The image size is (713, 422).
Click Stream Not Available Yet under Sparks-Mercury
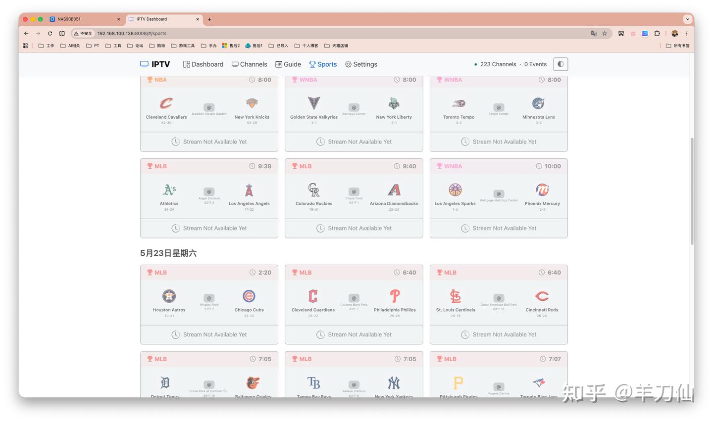(499, 228)
